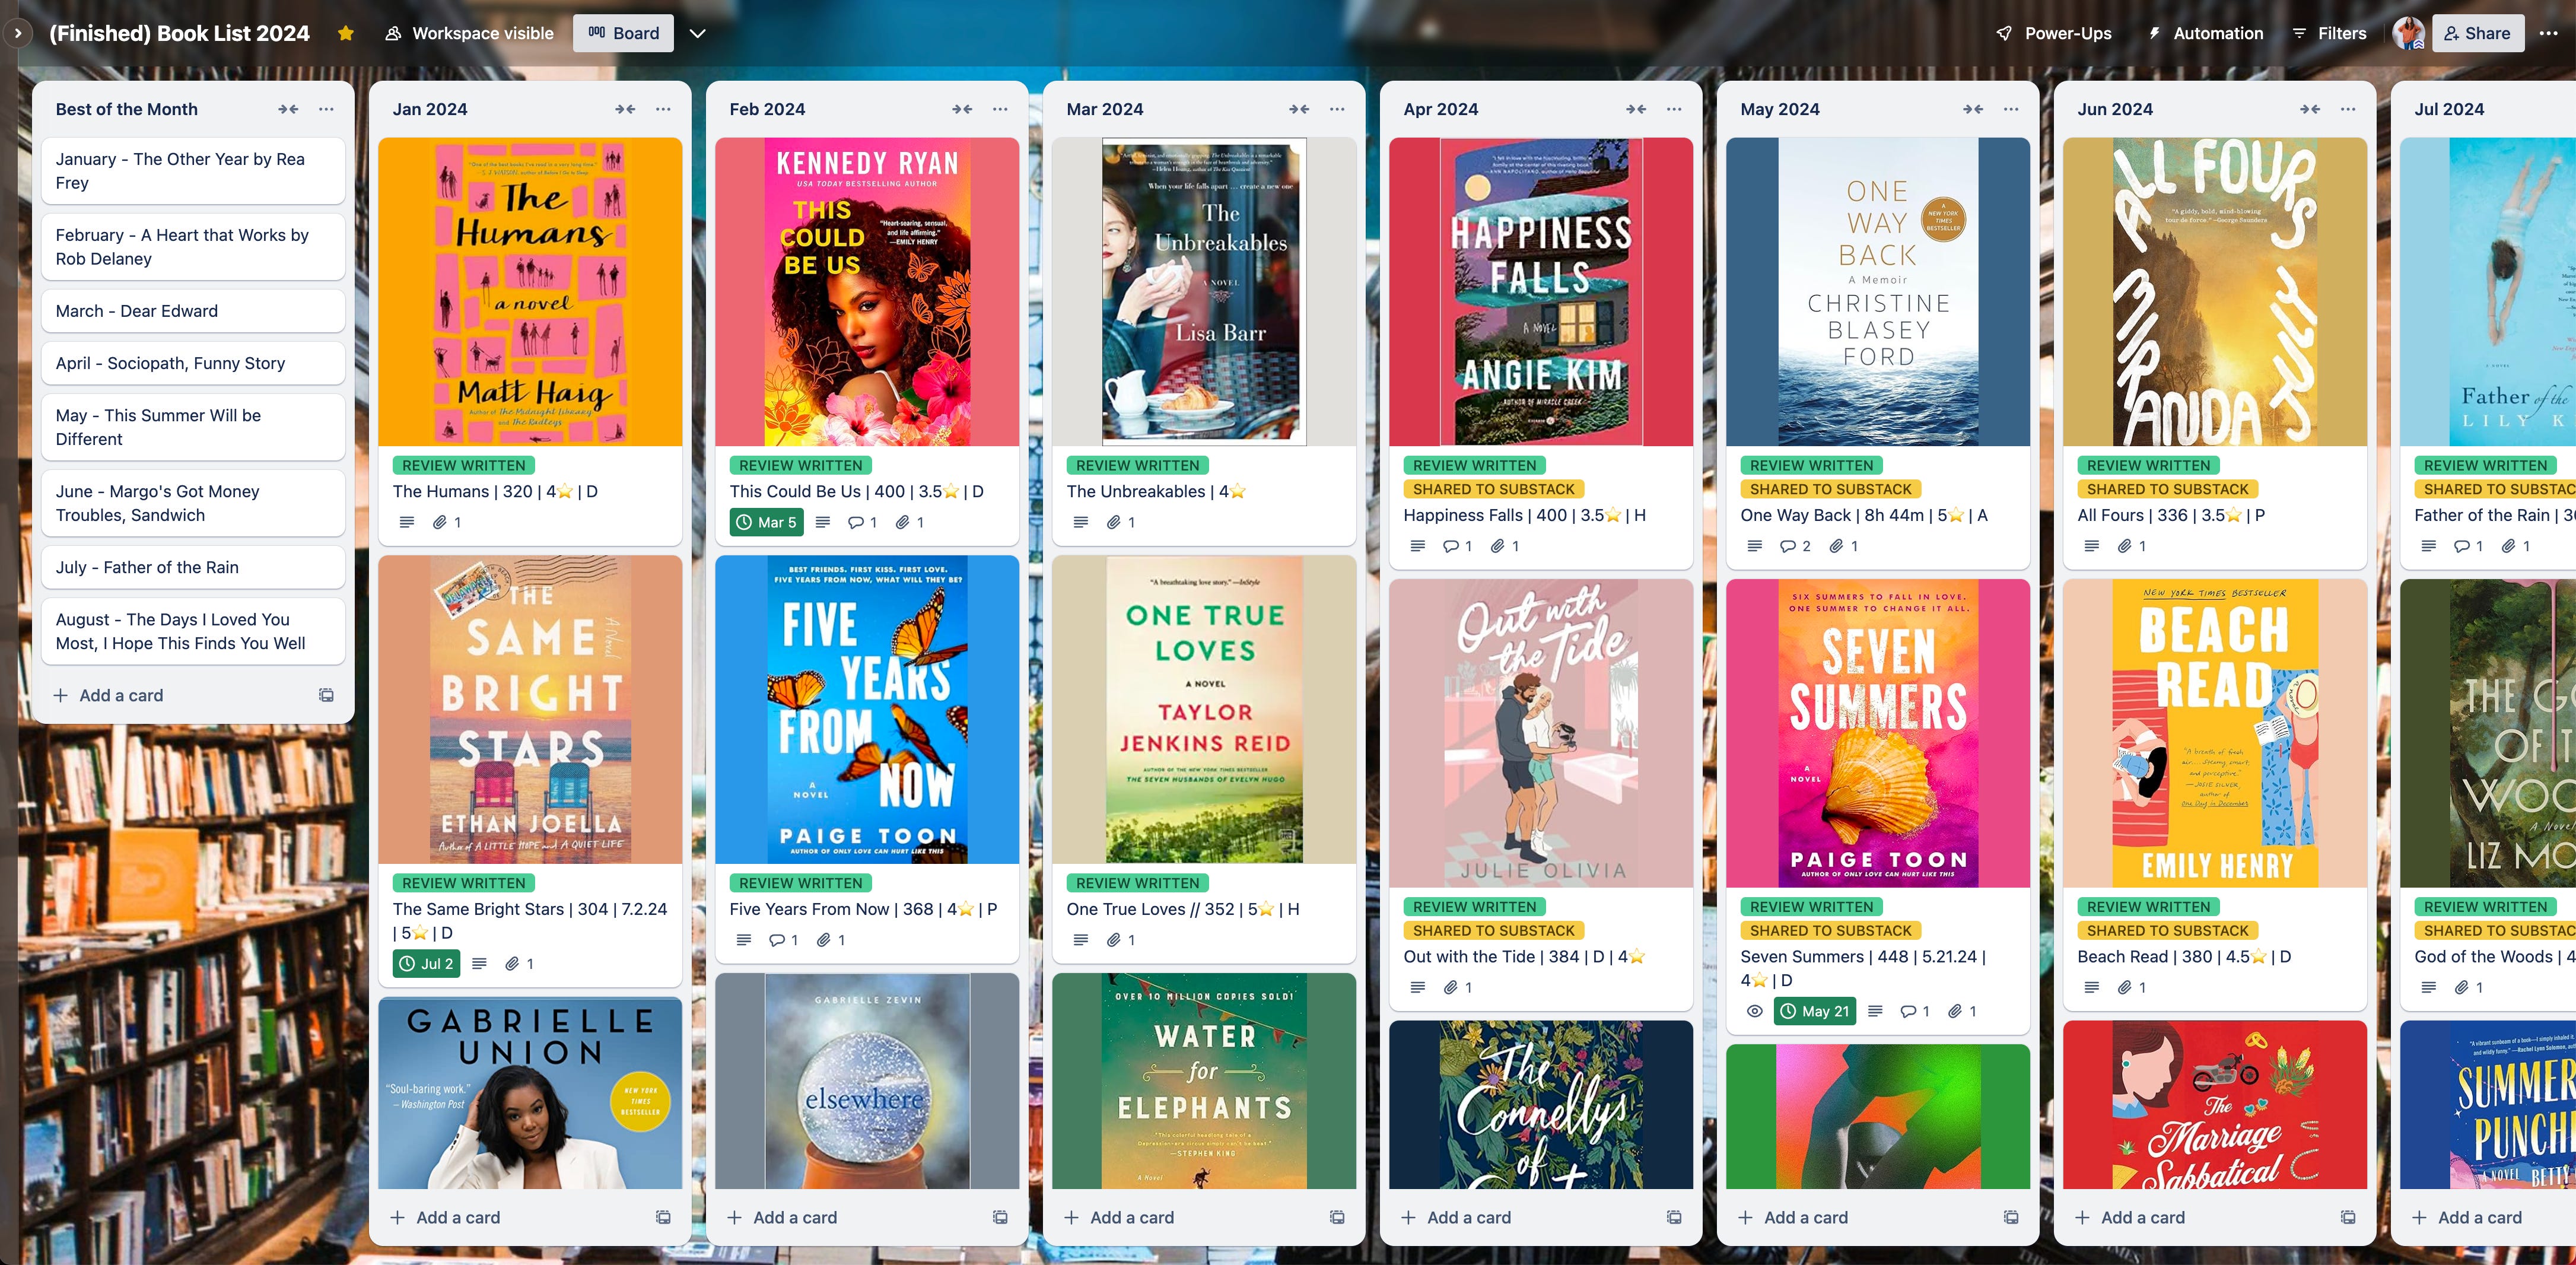This screenshot has height=1265, width=2576.
Task: Open May 2024 list actions menu
Action: tap(2011, 109)
